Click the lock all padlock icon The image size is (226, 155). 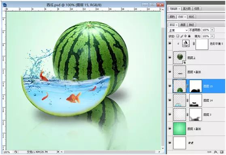pyautogui.click(x=190, y=36)
